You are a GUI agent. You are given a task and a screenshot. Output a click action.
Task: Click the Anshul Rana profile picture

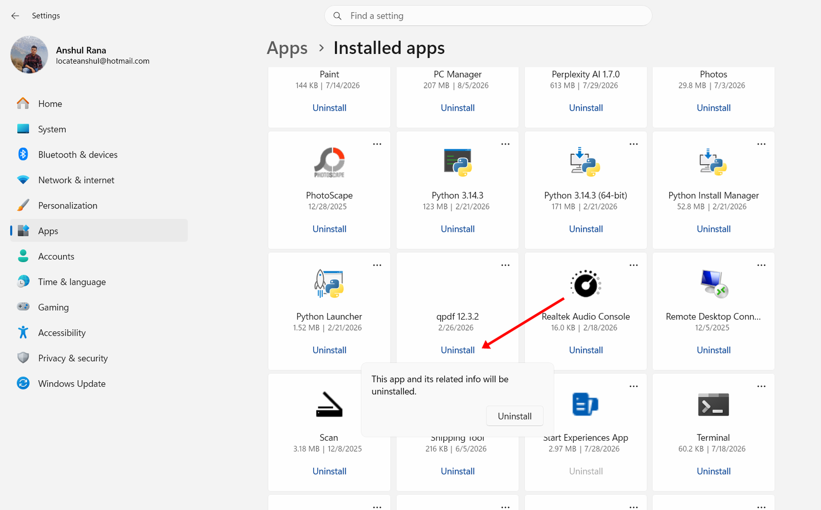pyautogui.click(x=29, y=55)
